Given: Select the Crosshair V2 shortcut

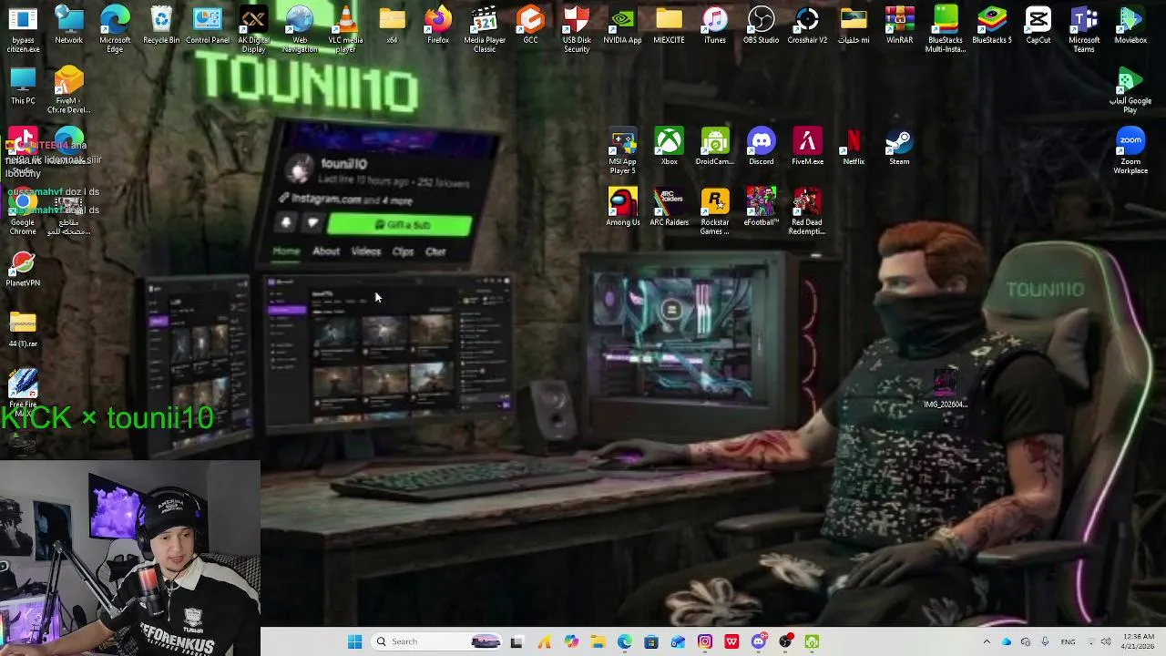Looking at the screenshot, I should click(x=807, y=25).
